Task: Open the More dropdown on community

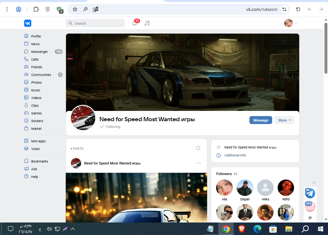Action: pyautogui.click(x=284, y=120)
